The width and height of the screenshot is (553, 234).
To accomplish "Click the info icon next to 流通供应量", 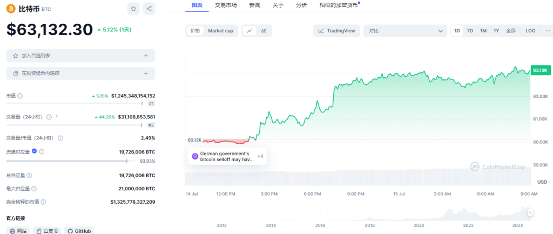I will point(42,152).
